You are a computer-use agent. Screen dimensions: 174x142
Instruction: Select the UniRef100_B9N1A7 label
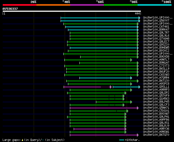click(x=156, y=63)
